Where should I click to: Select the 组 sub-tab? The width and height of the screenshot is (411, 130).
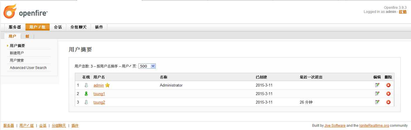[x=27, y=36]
